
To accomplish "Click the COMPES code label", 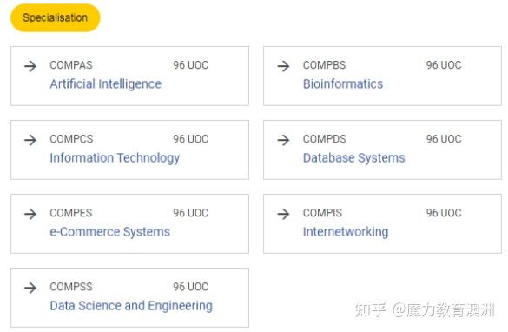I will pyautogui.click(x=71, y=213).
